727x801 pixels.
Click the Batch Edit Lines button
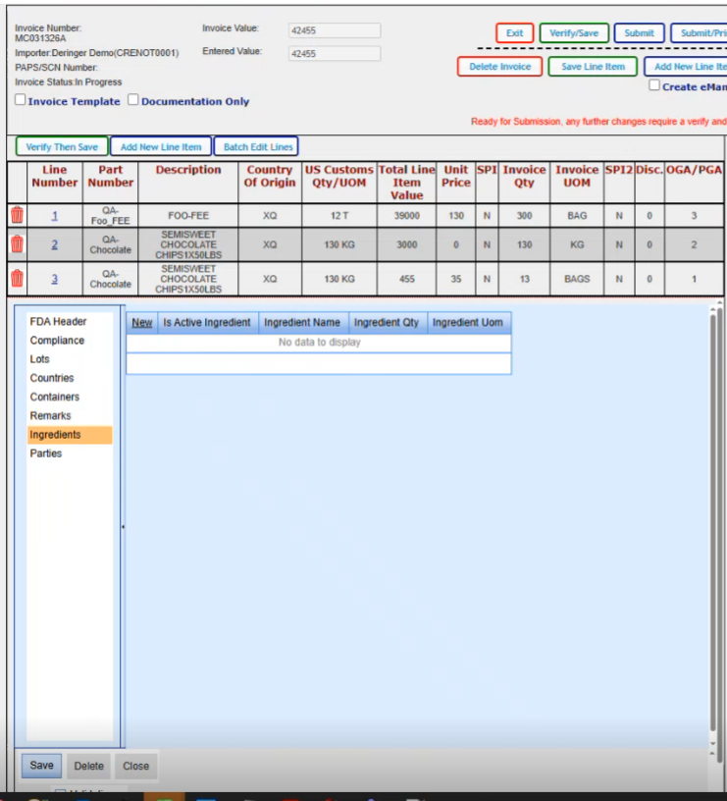[257, 147]
